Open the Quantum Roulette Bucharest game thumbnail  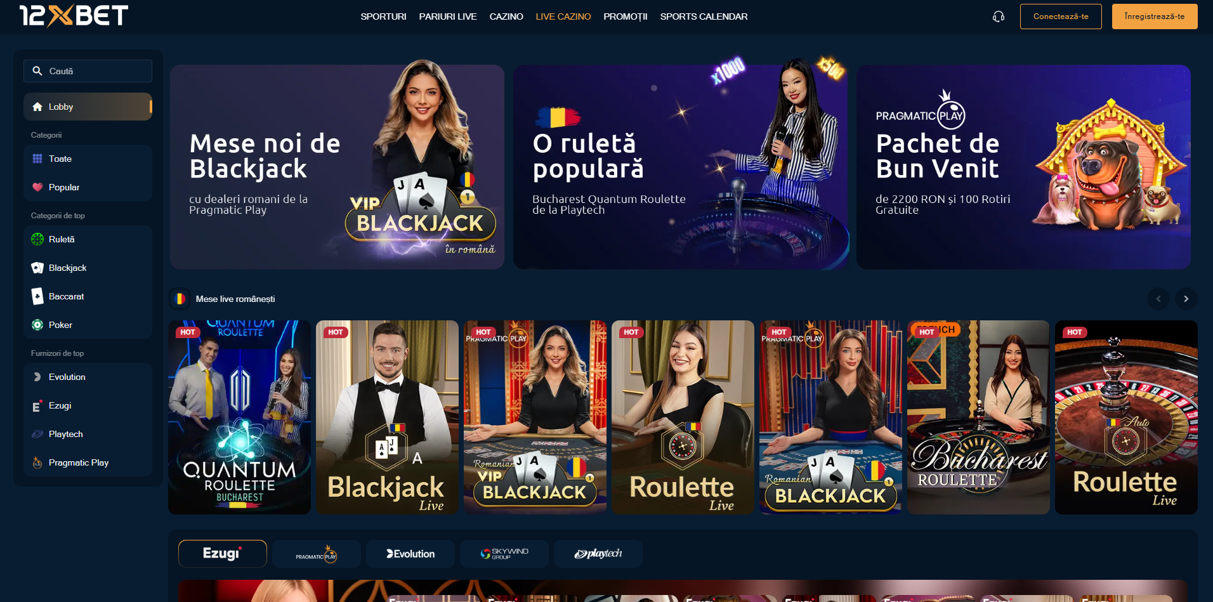(239, 417)
